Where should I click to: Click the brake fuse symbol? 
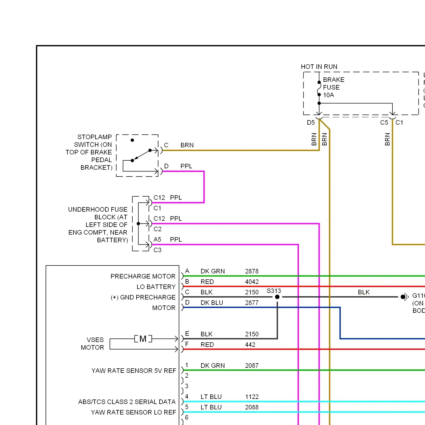point(319,88)
